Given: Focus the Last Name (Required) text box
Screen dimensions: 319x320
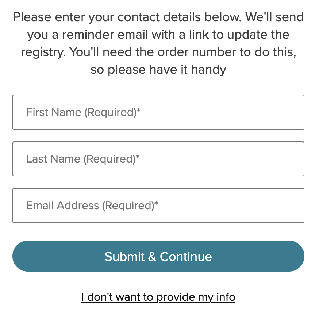Looking at the screenshot, I should point(158,159).
